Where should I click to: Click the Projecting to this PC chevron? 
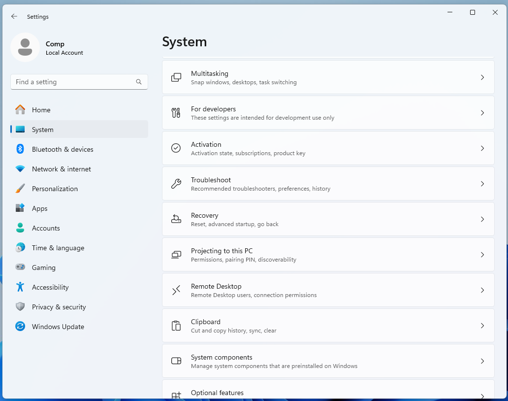point(482,255)
